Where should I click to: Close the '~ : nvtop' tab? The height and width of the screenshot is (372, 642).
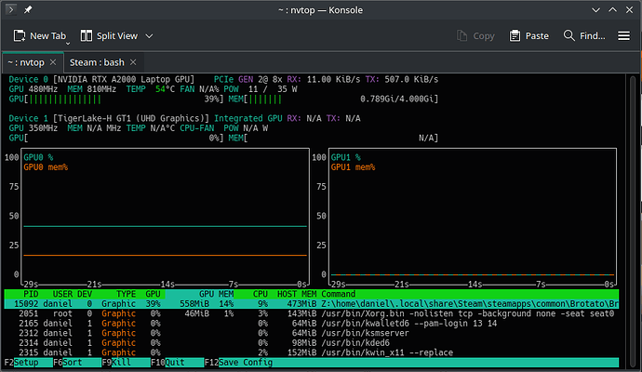[x=53, y=62]
